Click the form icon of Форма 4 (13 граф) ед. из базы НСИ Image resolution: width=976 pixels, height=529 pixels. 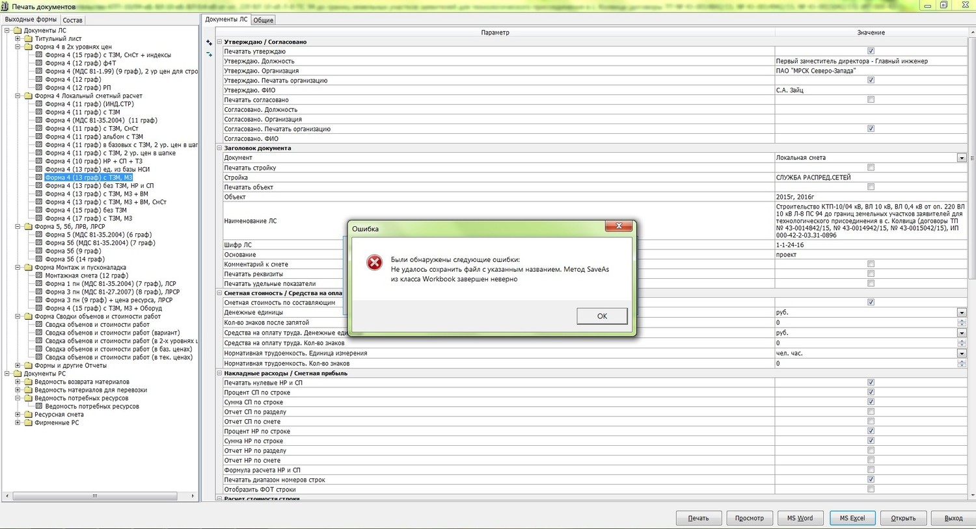coord(39,170)
